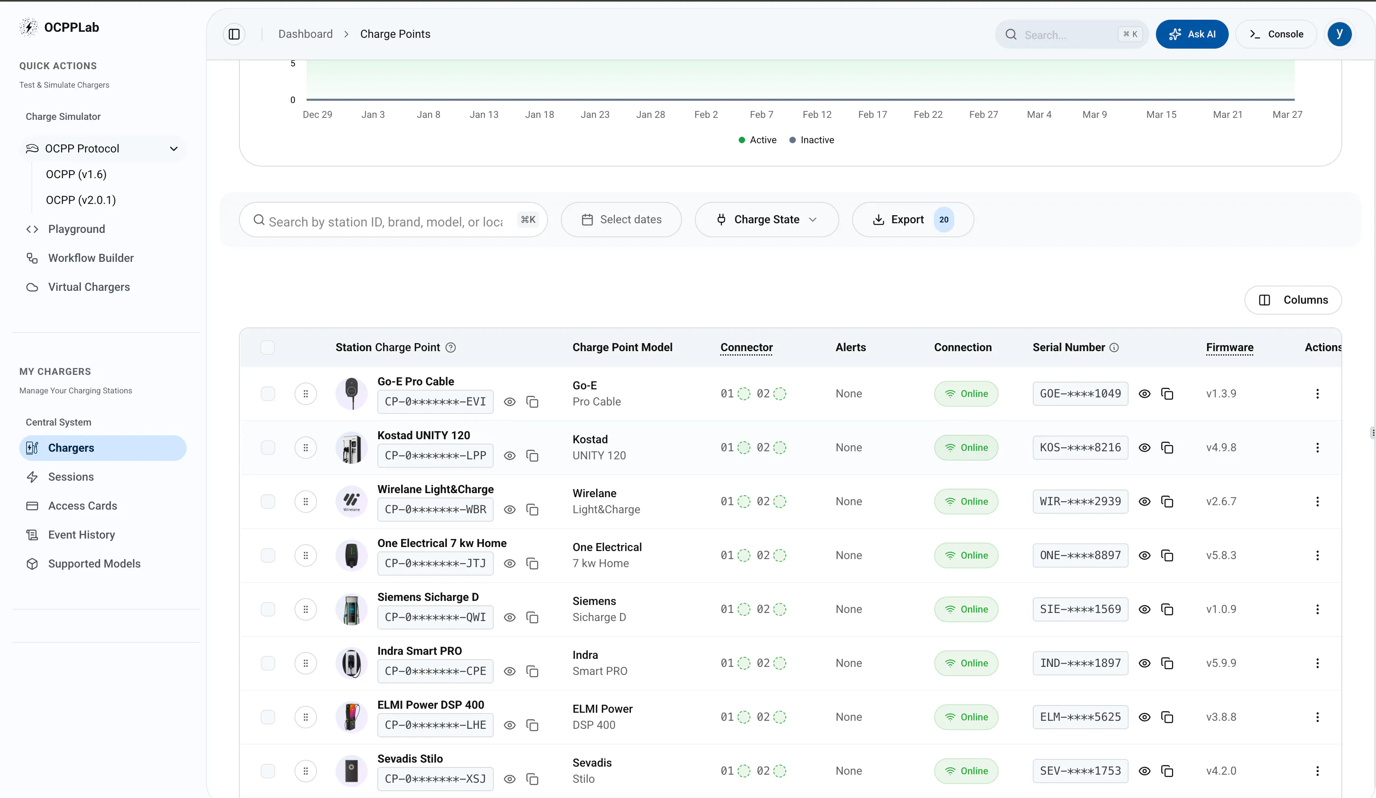Viewport: 1376px width, 798px height.
Task: Select the Kostad UNITY 120 row checkbox
Action: [x=268, y=448]
